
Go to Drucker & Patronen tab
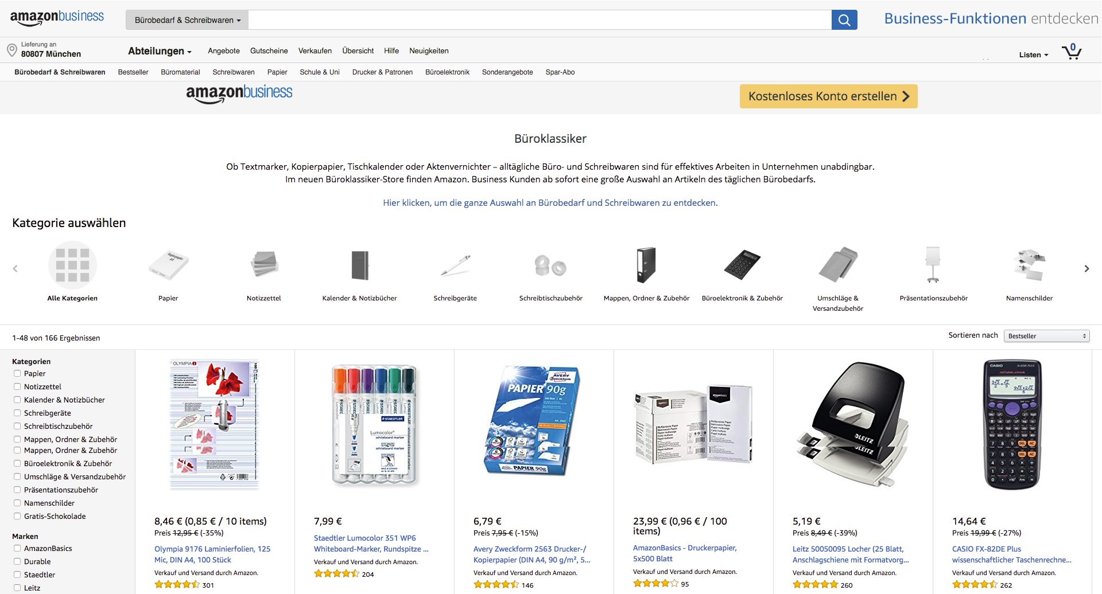pos(382,72)
